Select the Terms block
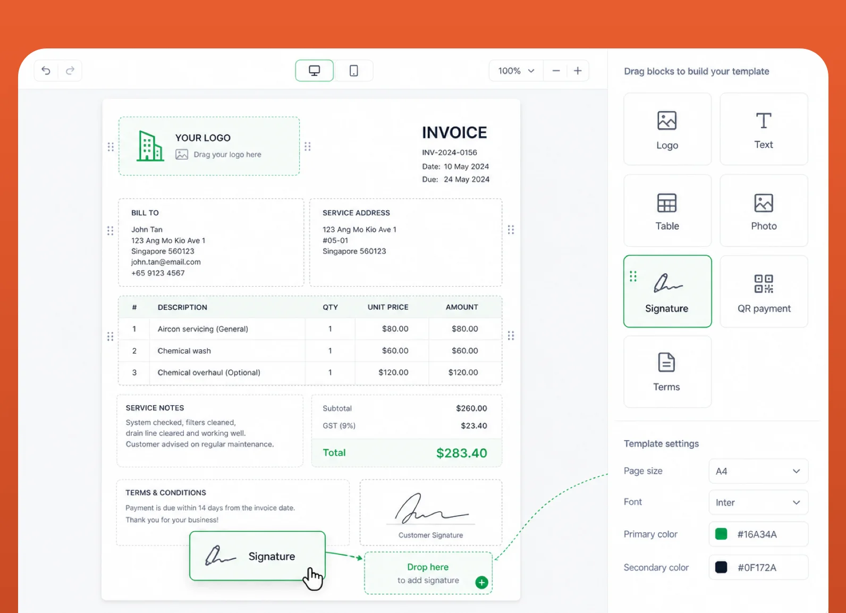This screenshot has height=613, width=846. pyautogui.click(x=667, y=372)
